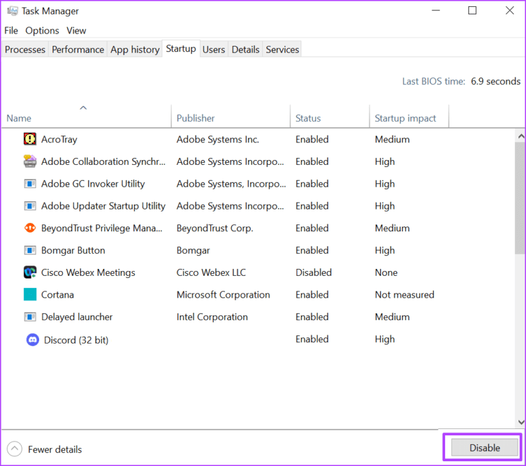
Task: Sort list by Status column header
Action: 329,116
